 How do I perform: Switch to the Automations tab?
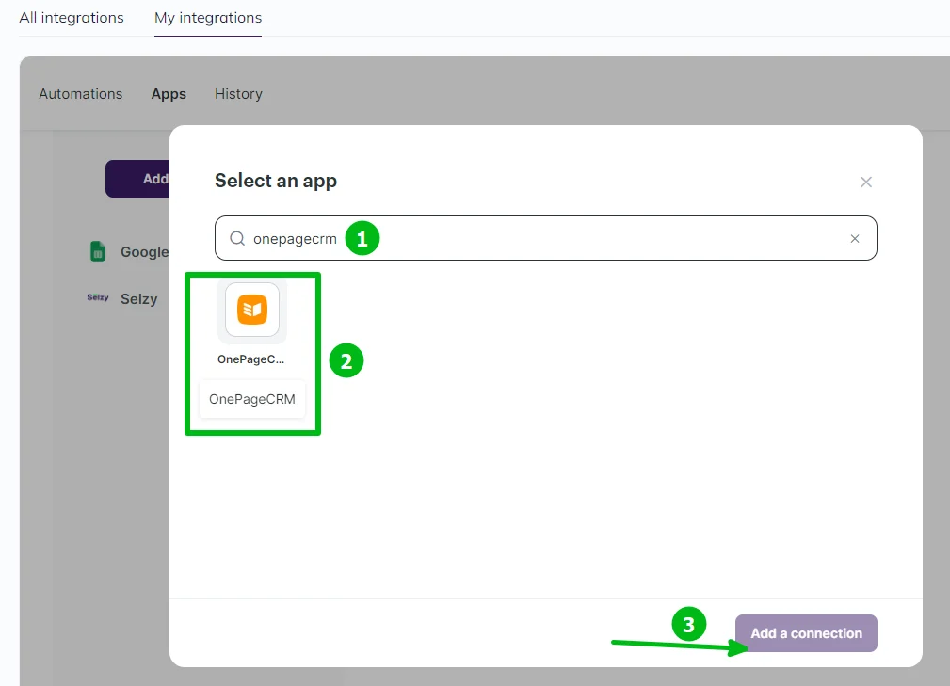click(81, 94)
